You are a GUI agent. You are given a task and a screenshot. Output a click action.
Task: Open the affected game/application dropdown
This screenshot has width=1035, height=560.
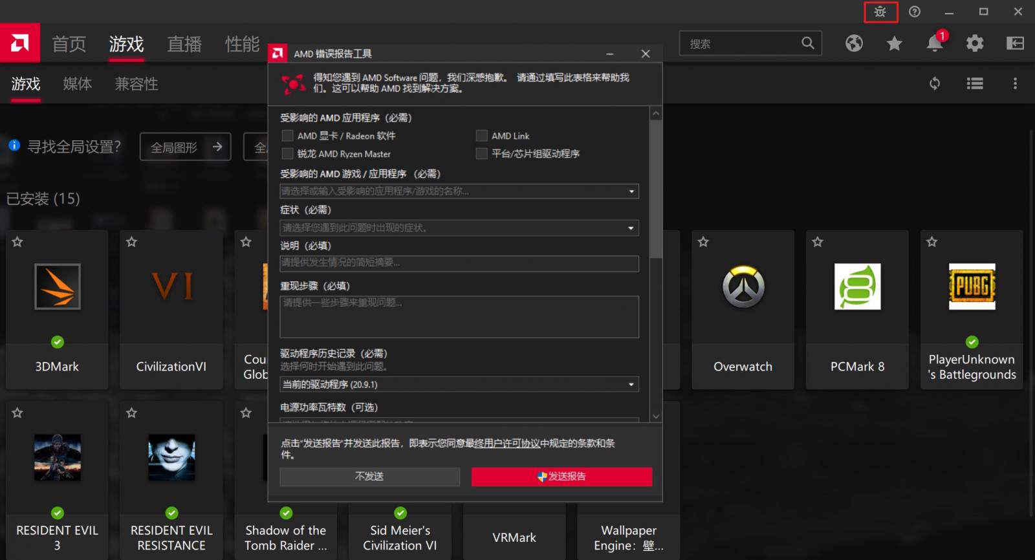click(459, 191)
